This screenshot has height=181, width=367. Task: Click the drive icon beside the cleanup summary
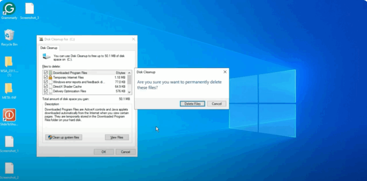[x=46, y=56]
